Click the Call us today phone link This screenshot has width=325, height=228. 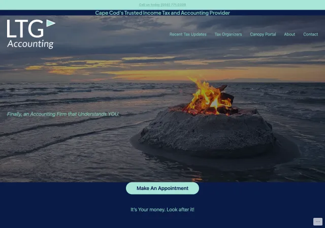point(162,5)
